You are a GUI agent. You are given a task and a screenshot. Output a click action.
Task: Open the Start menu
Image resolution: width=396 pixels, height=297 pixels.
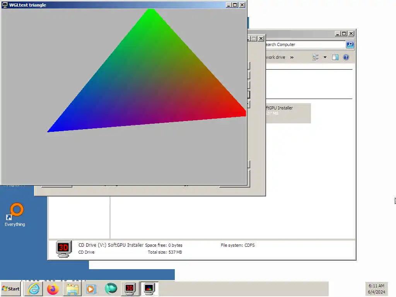tap(10, 288)
